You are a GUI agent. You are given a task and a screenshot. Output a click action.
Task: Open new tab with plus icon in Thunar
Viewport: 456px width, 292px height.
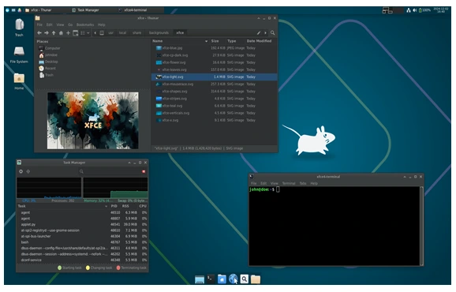pyautogui.click(x=68, y=33)
